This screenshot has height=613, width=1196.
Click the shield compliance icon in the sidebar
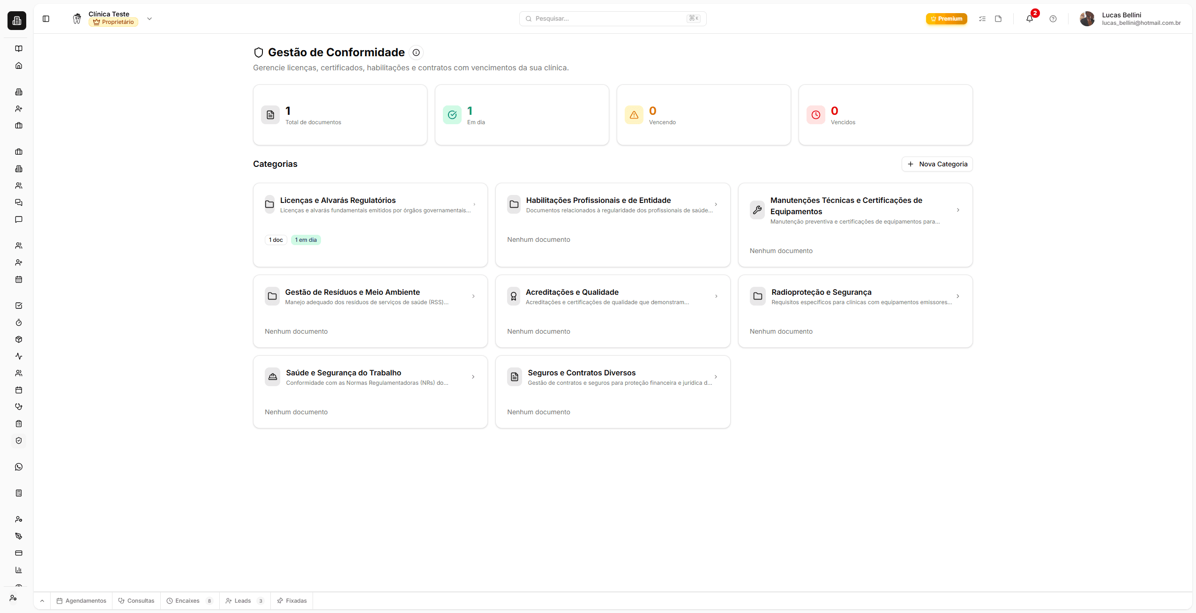click(x=19, y=441)
